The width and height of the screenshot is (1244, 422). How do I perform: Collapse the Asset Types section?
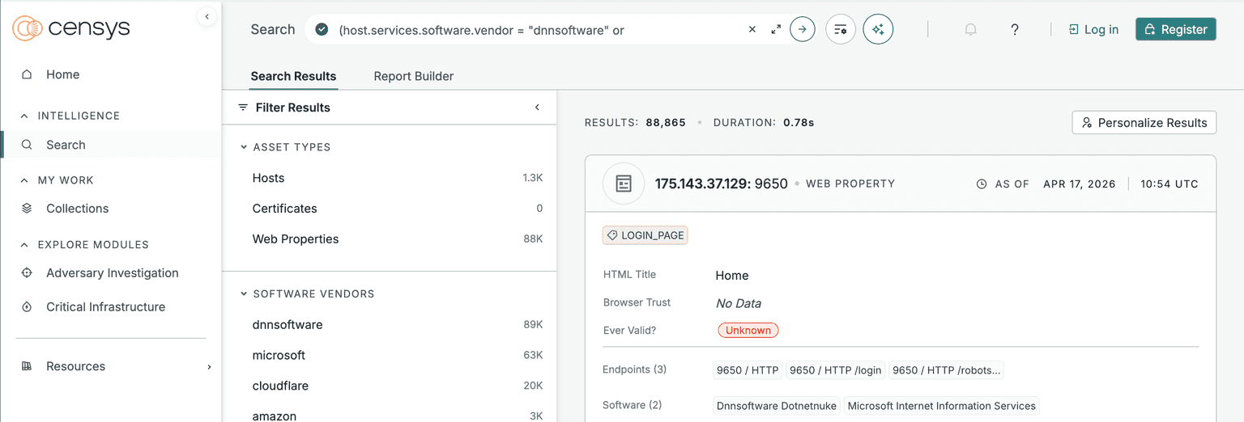244,147
